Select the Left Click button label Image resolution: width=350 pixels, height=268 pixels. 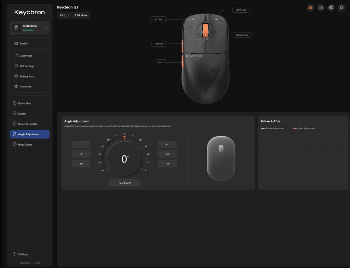click(158, 19)
